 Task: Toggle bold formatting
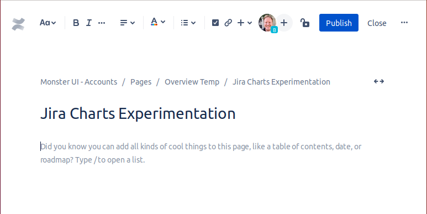point(76,23)
